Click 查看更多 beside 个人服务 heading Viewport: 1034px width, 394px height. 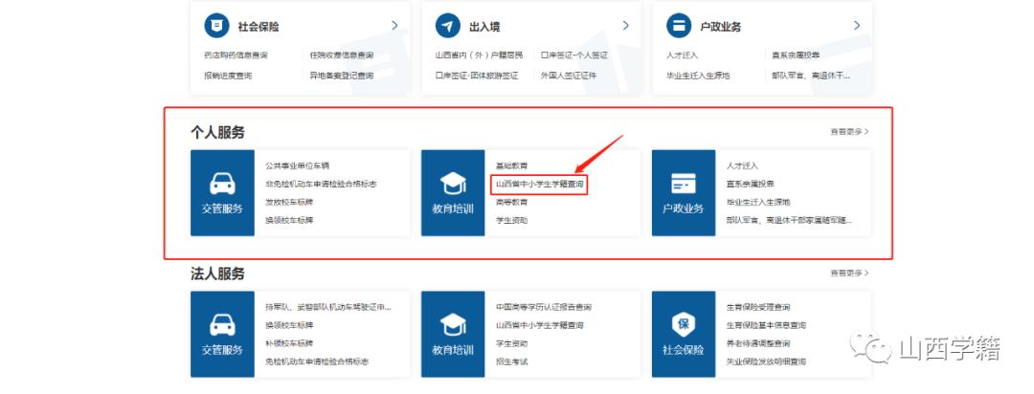tap(849, 132)
